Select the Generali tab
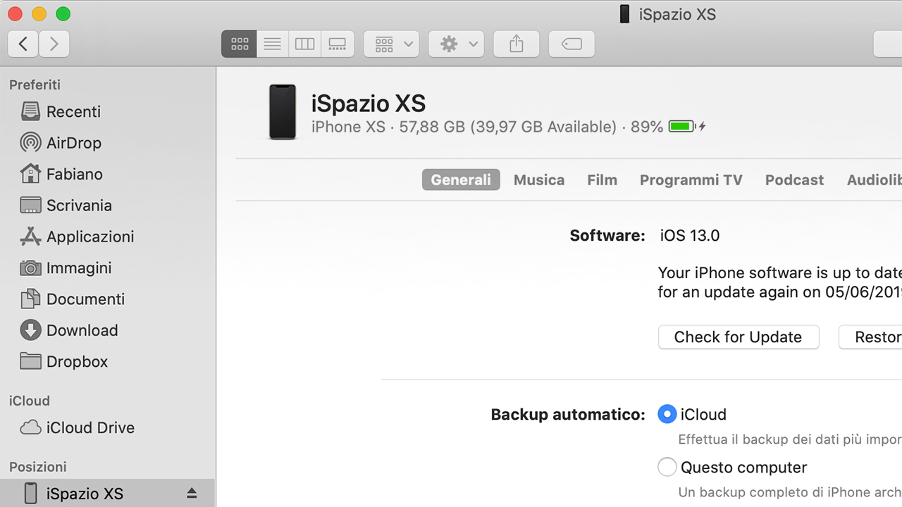Viewport: 902px width, 507px height. [461, 180]
